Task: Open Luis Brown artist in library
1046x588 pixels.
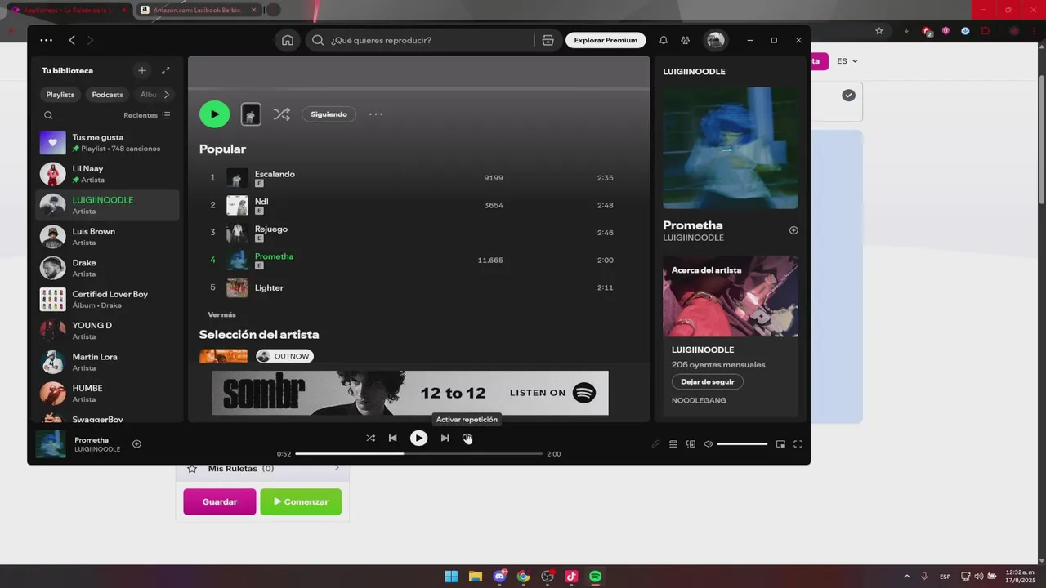Action: (107, 237)
